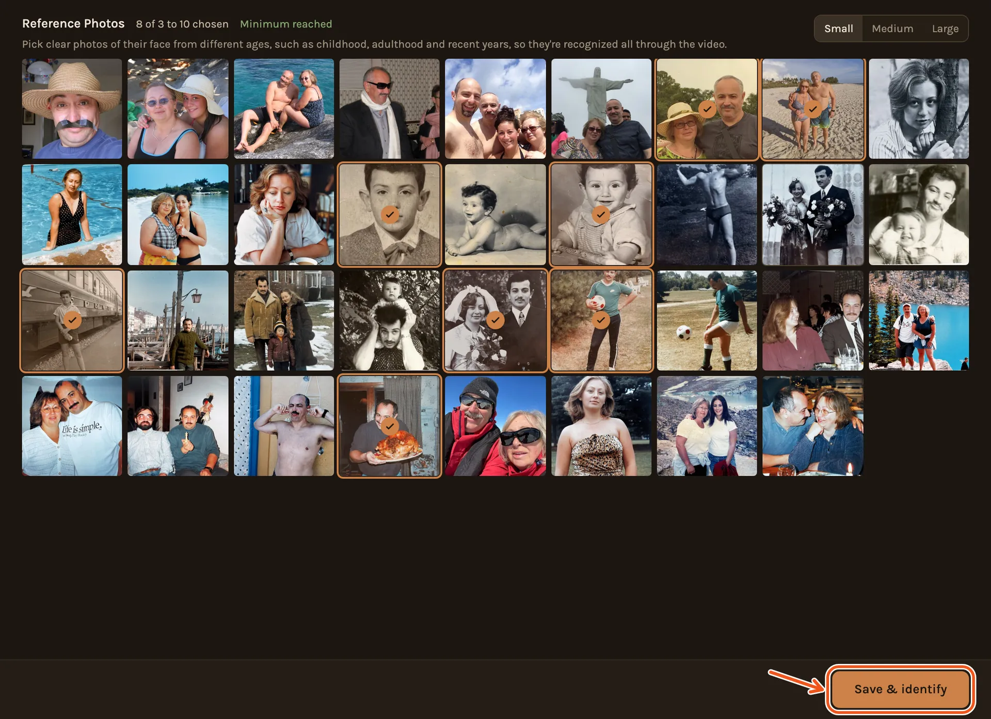Deselect the boy with bow tie portrait

pyautogui.click(x=390, y=215)
